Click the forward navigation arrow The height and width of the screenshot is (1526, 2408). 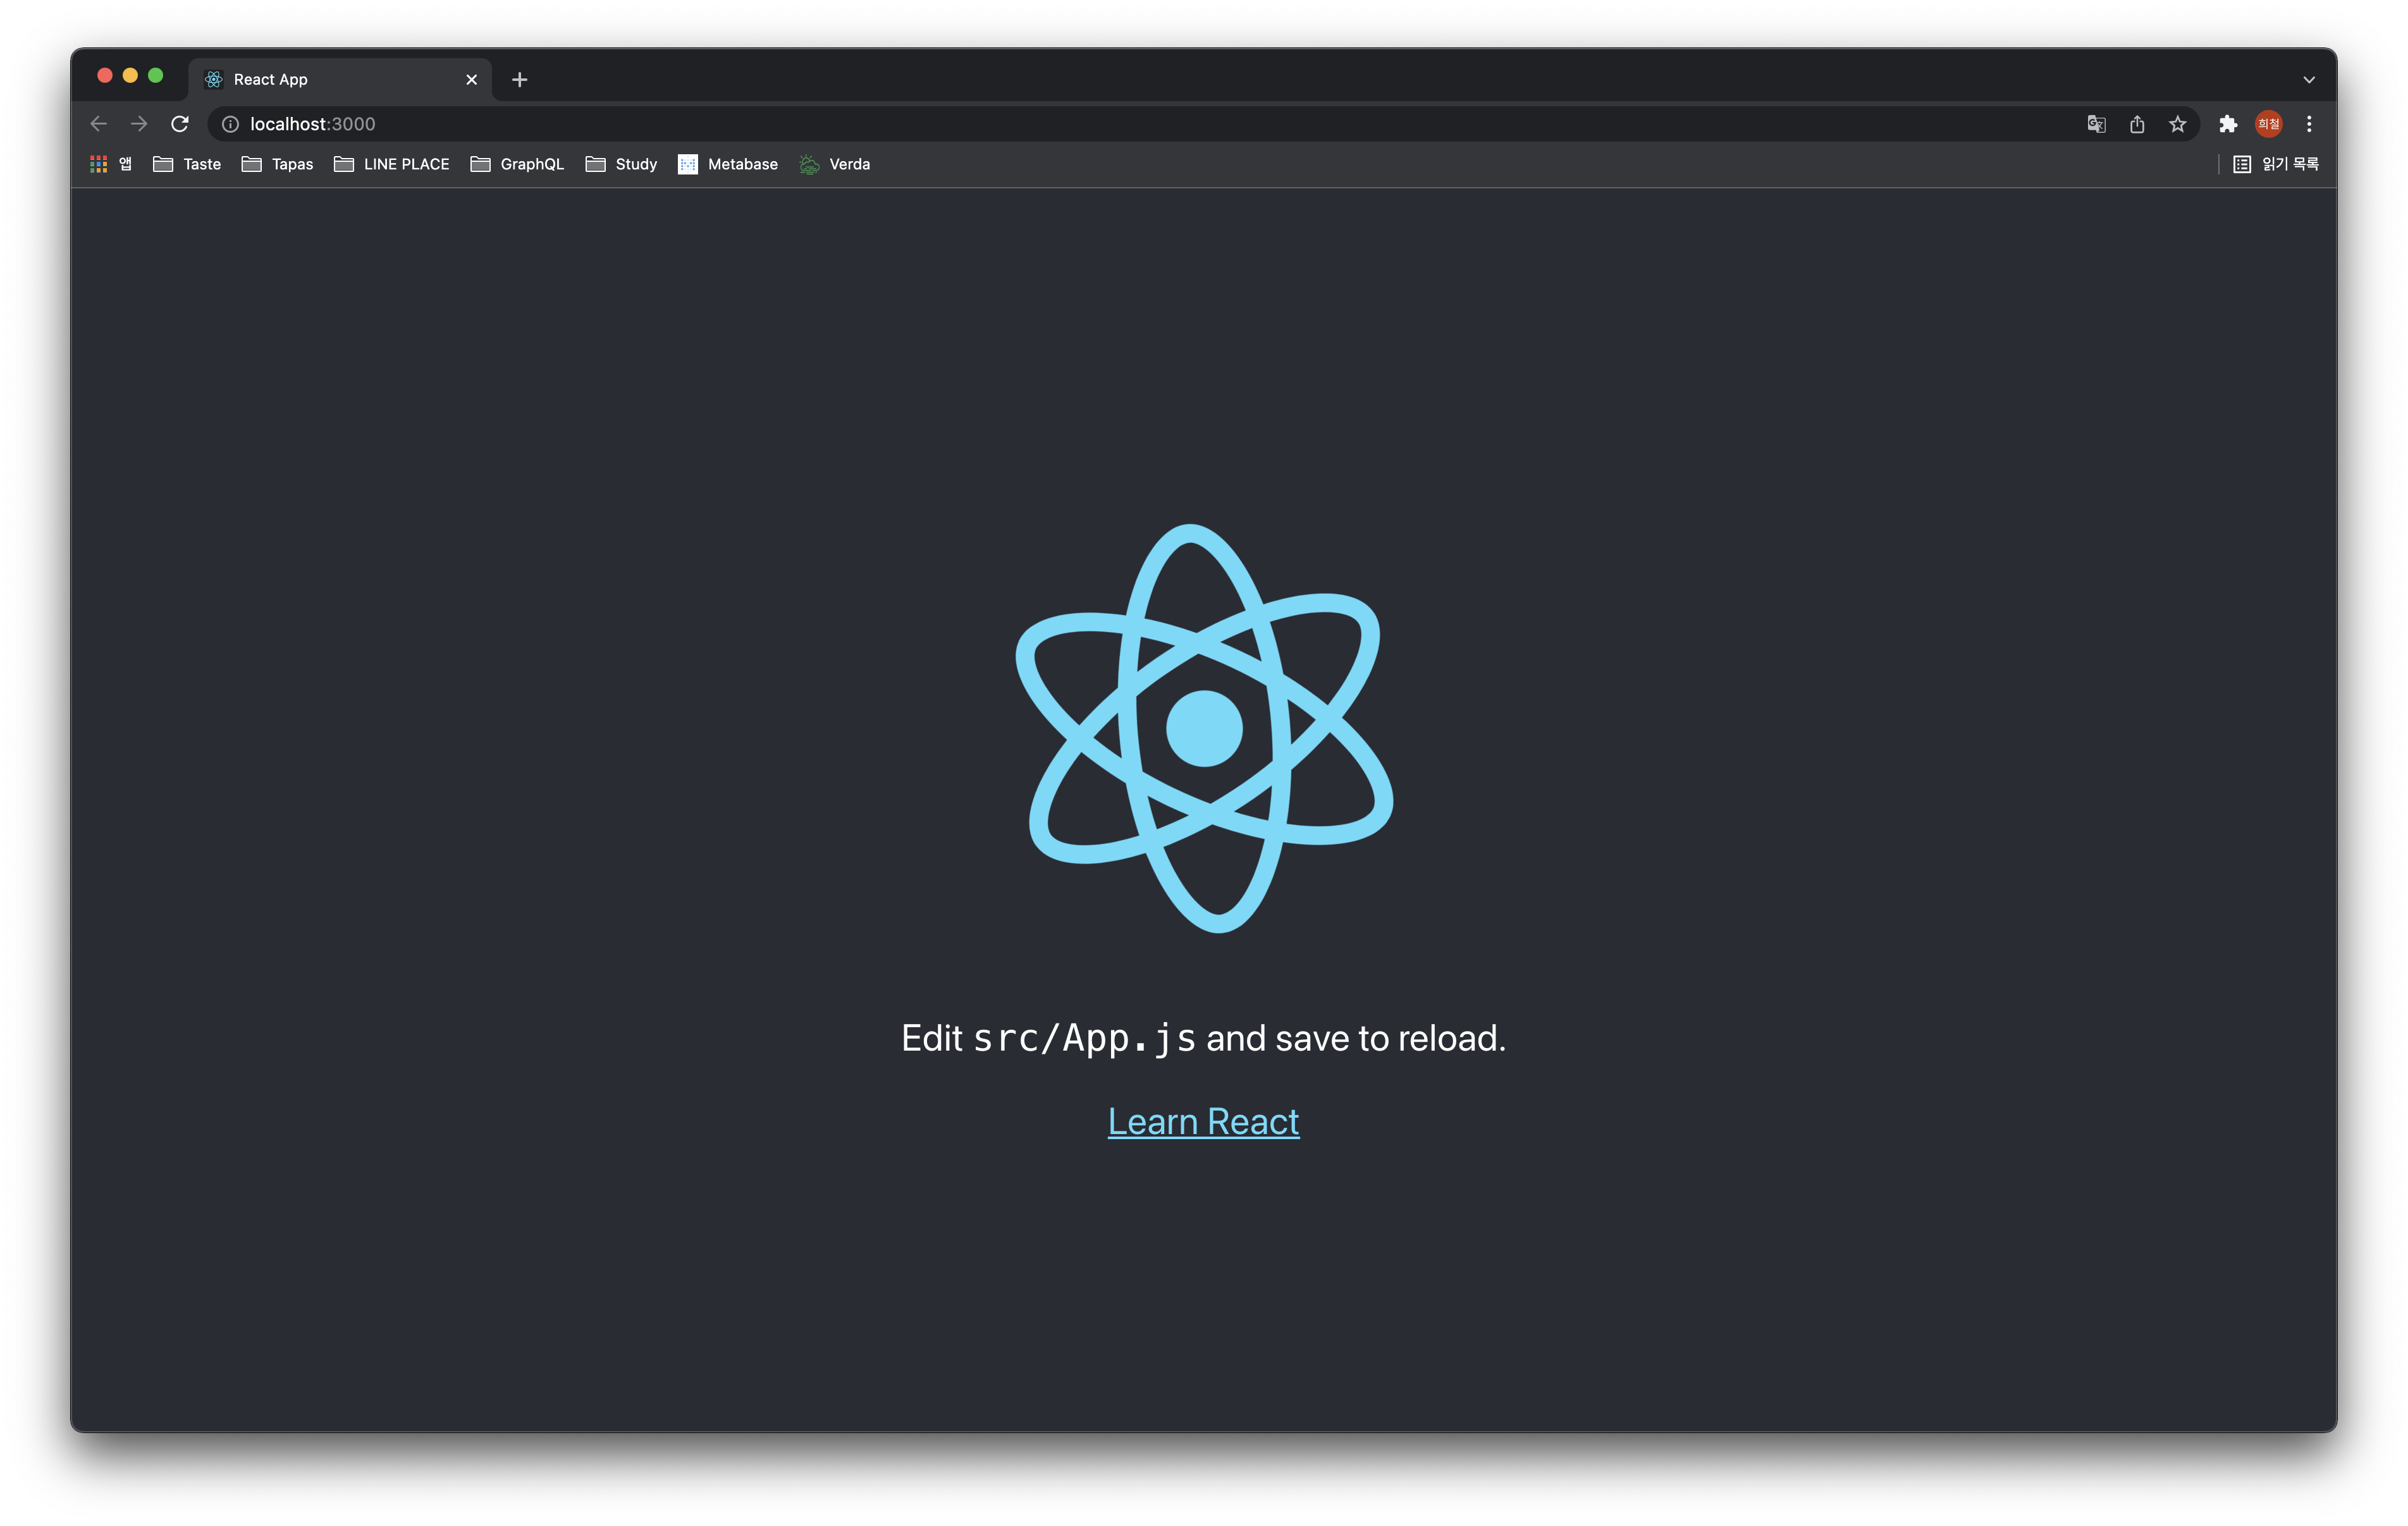point(139,124)
